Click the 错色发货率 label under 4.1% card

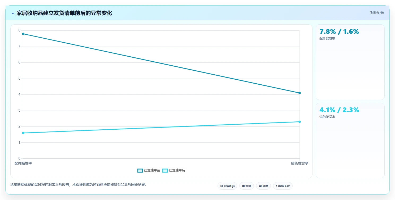pyautogui.click(x=327, y=117)
